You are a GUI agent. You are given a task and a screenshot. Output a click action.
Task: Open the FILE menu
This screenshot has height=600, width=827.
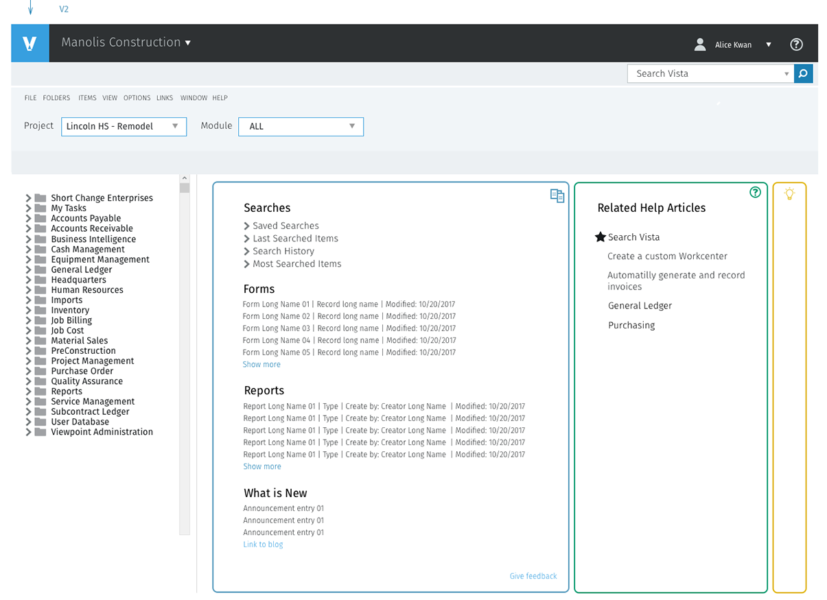tap(30, 98)
